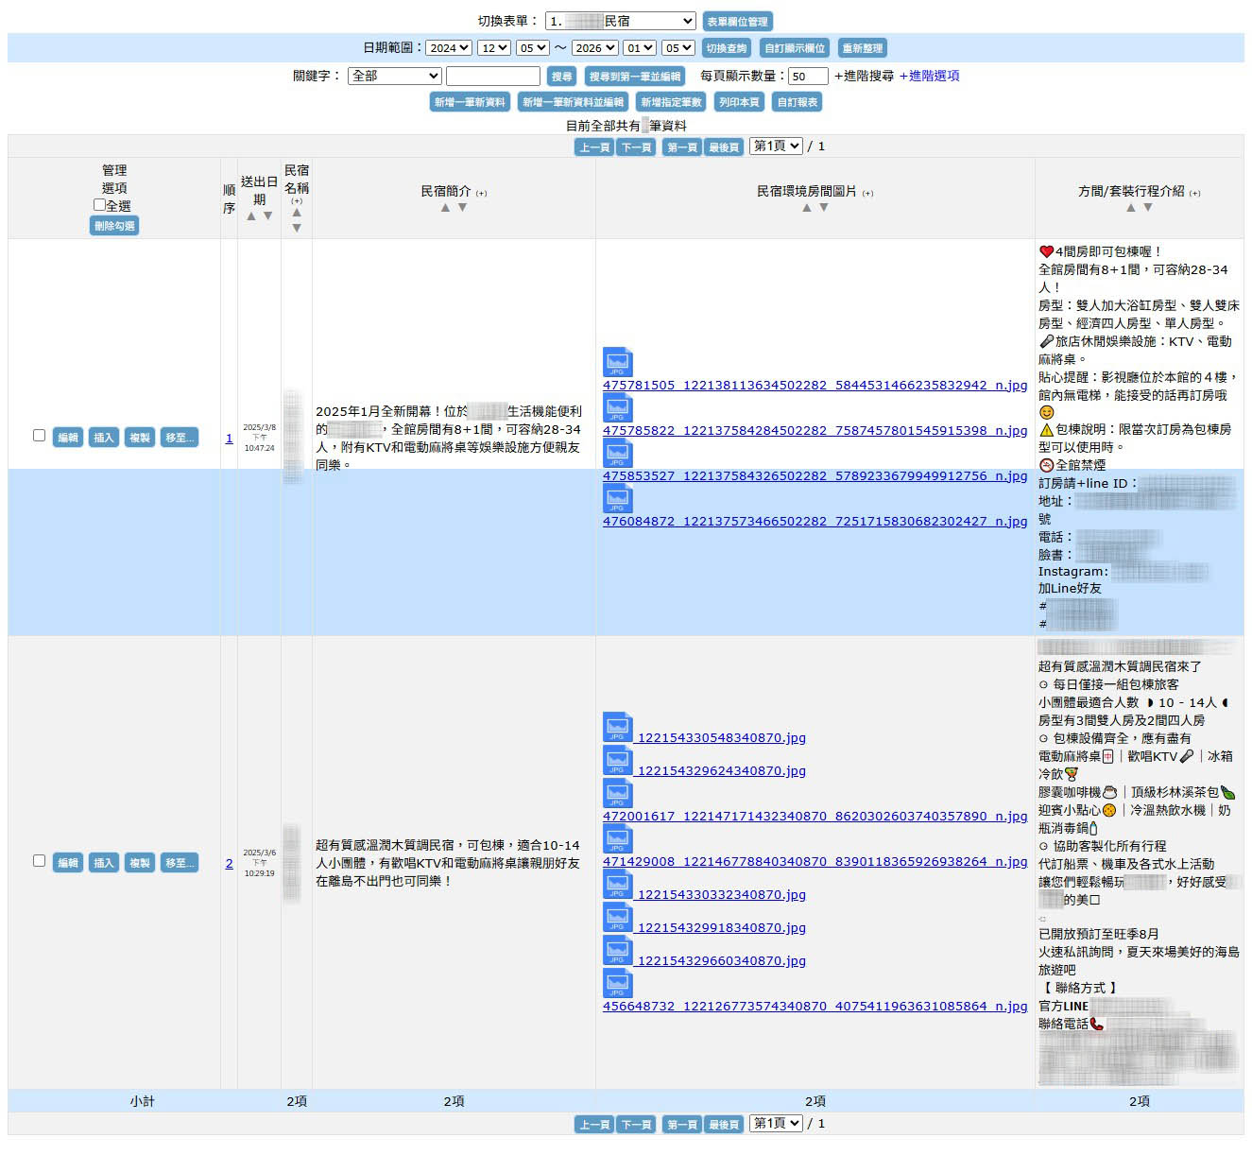1252x1155 pixels.
Task: Click the JPG icon for file 475781505
Action: (618, 363)
